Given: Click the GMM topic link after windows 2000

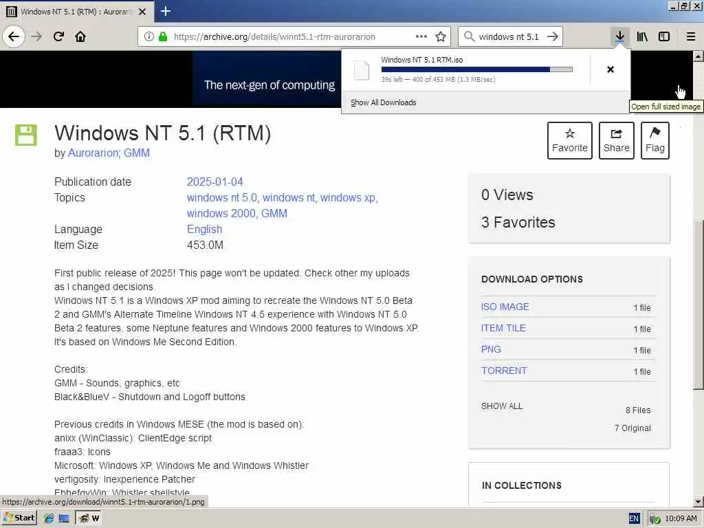Looking at the screenshot, I should point(274,214).
